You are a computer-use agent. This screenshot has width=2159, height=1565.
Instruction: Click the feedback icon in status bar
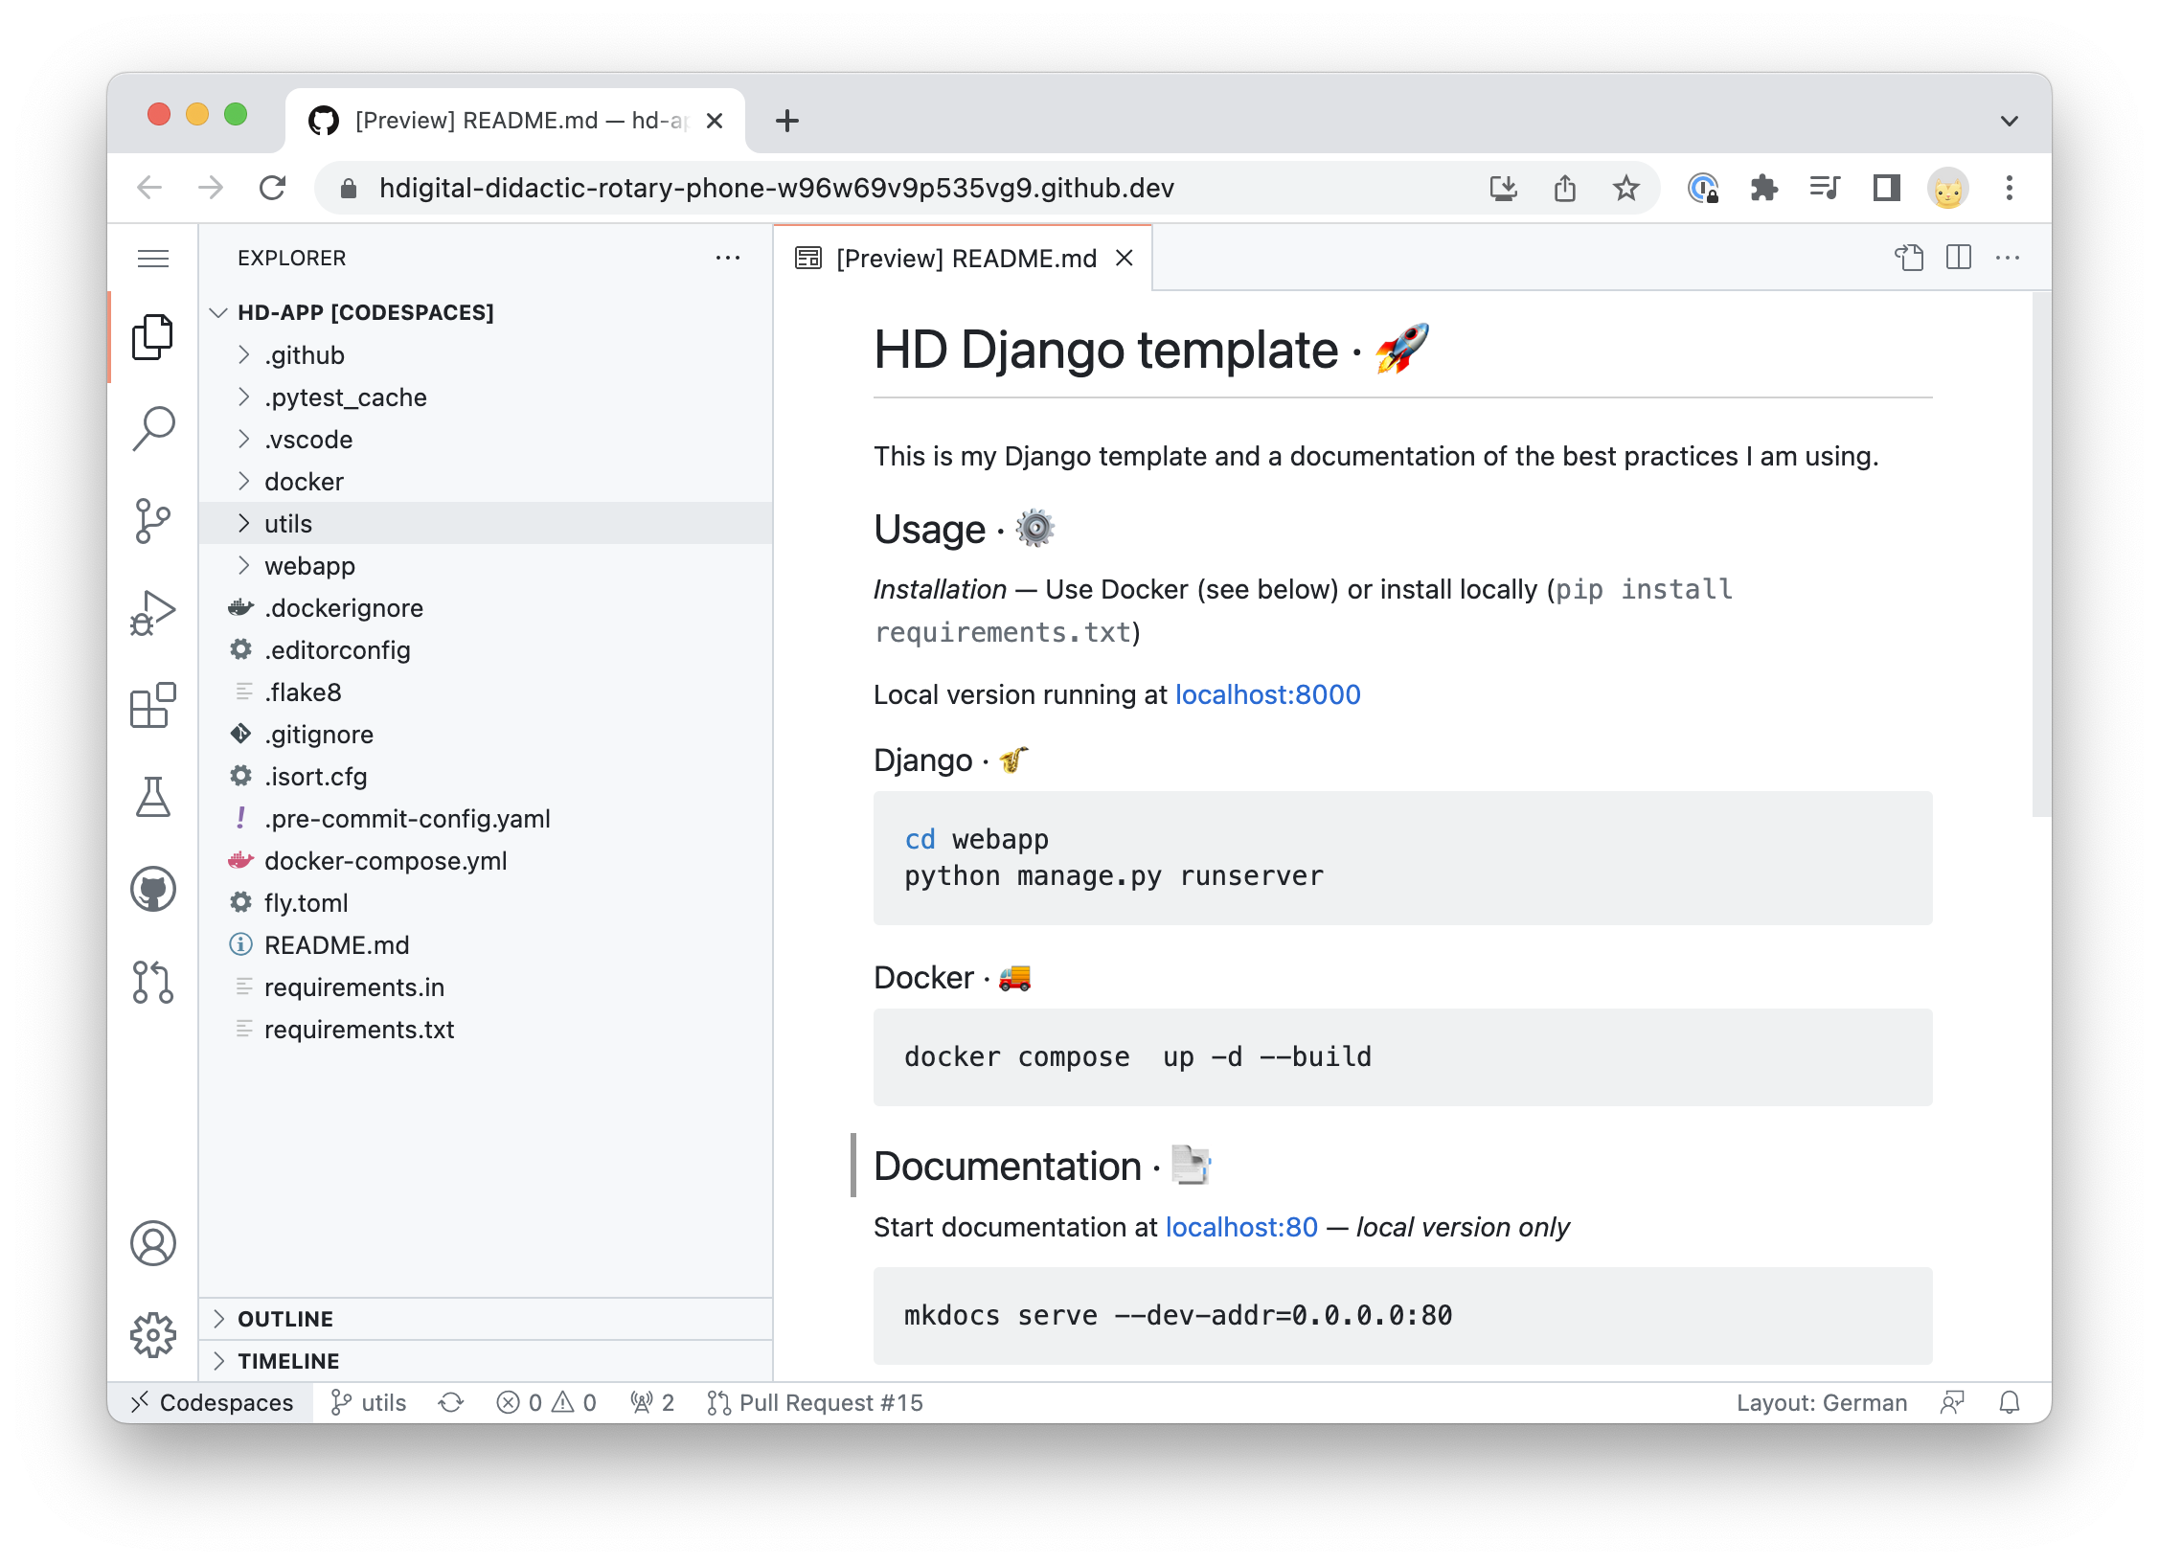(1952, 1403)
